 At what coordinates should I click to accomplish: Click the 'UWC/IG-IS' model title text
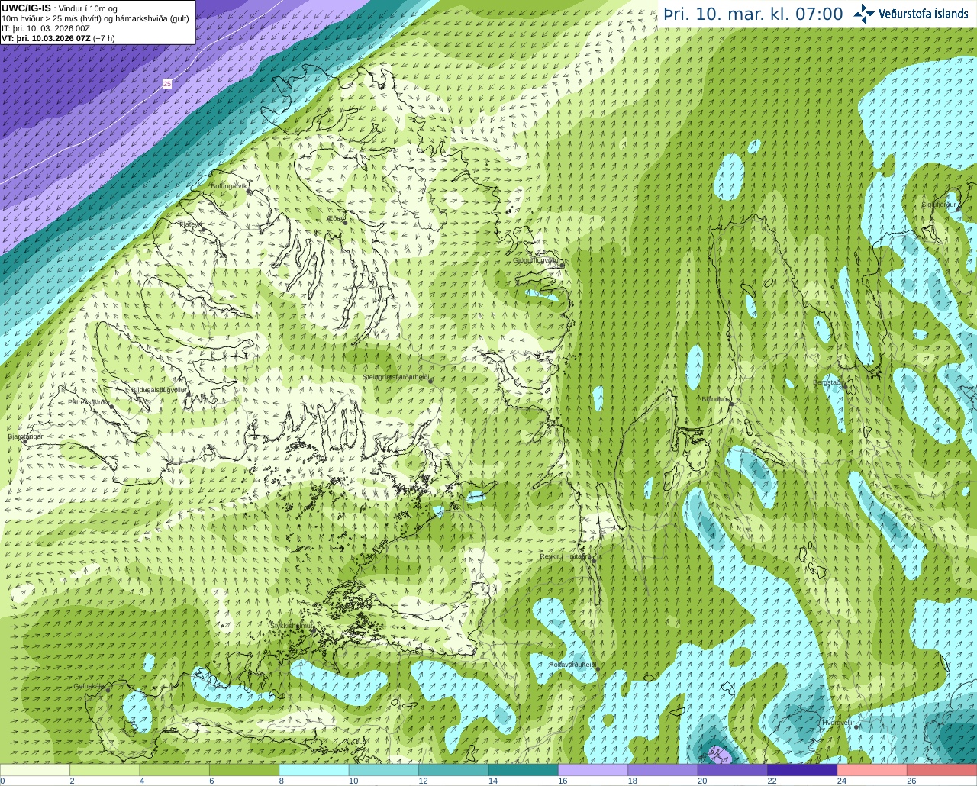pos(27,8)
